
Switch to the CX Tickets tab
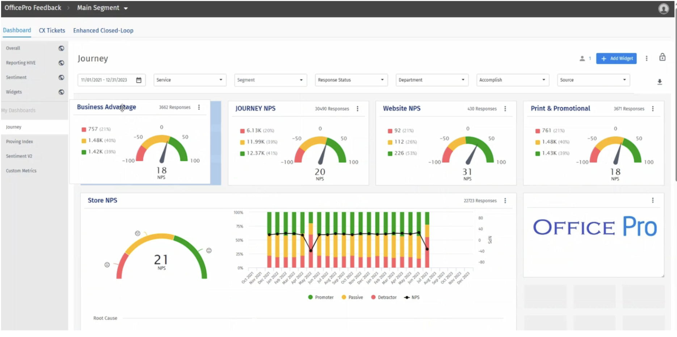tap(52, 30)
